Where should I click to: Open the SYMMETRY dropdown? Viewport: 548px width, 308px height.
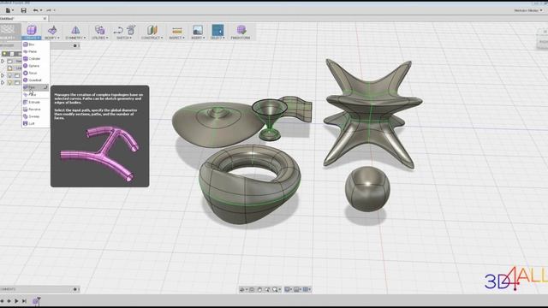tap(75, 38)
